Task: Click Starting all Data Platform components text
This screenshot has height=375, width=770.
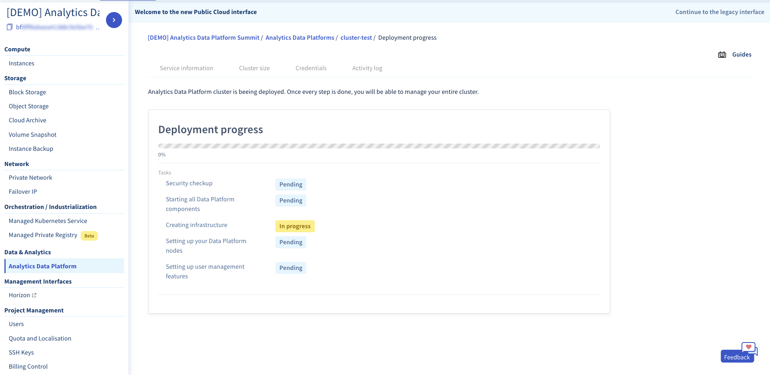Action: [x=200, y=204]
